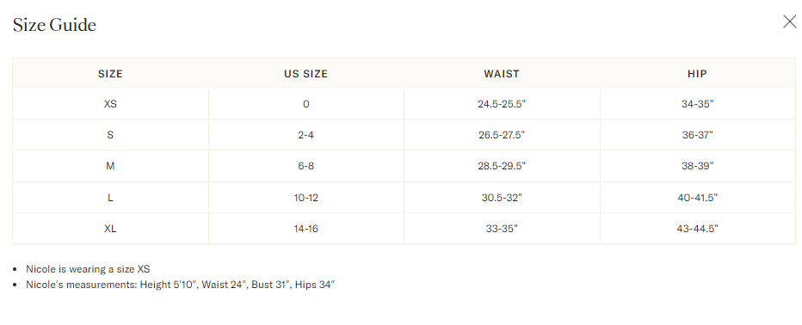The image size is (802, 325).
Task: Click Nicole's measurements text line
Action: pyautogui.click(x=180, y=285)
